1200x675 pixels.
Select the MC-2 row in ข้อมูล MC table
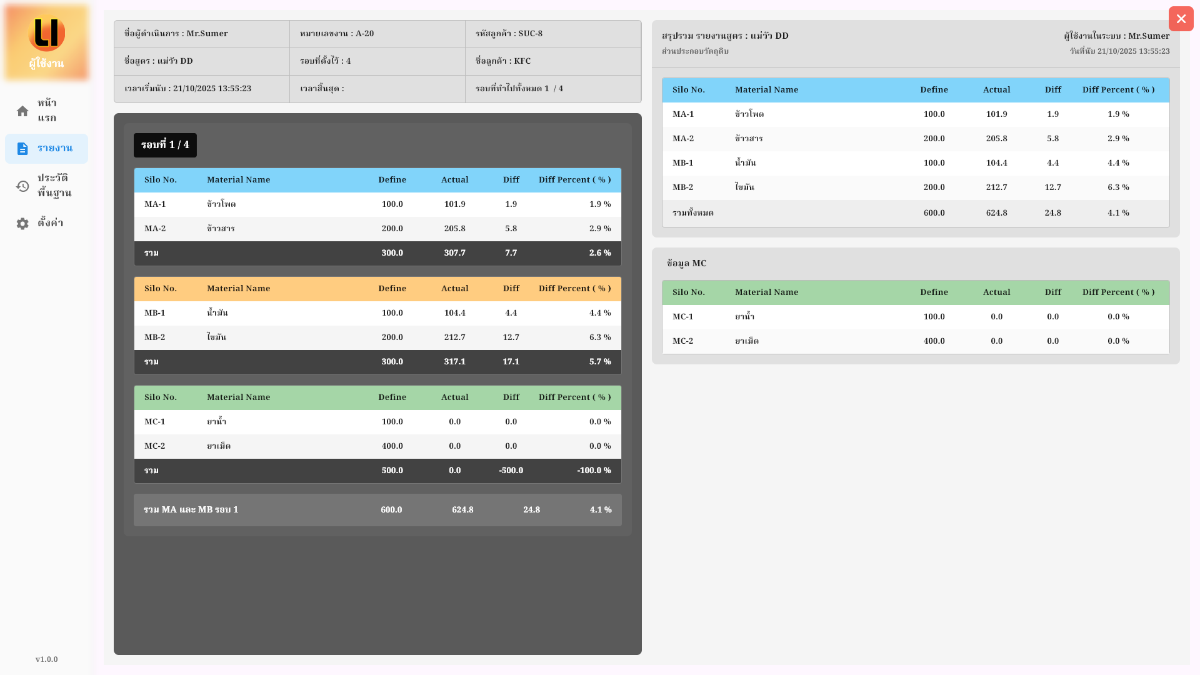point(916,341)
